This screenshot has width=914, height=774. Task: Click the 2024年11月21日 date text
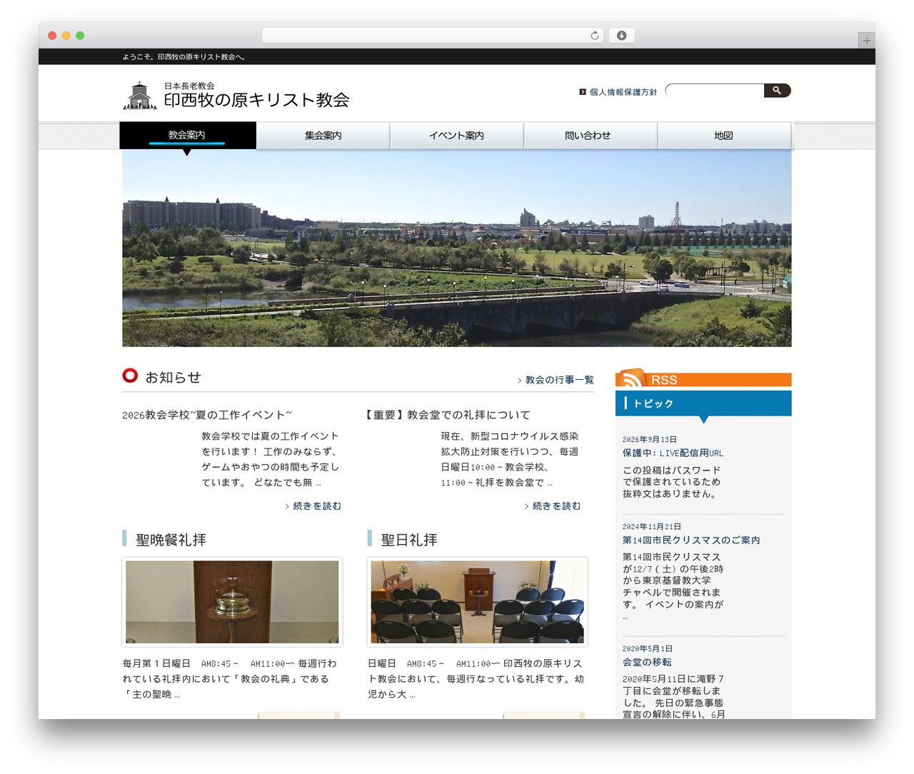click(x=652, y=526)
